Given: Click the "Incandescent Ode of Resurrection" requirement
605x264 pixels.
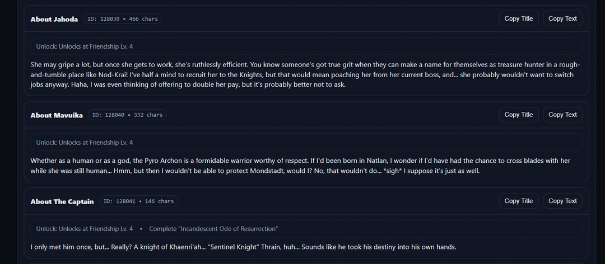Looking at the screenshot, I should [213, 229].
